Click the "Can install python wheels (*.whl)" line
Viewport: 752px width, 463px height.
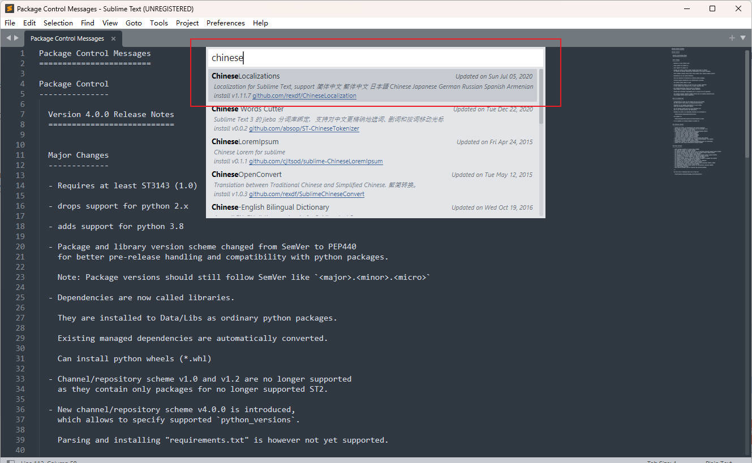coord(134,358)
